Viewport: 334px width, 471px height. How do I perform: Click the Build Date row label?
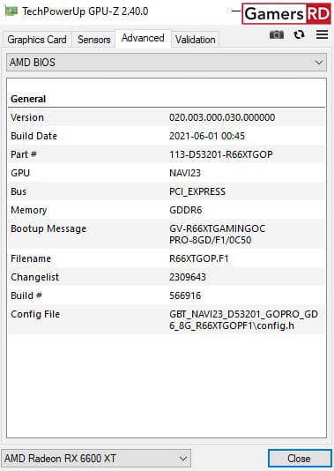point(33,136)
